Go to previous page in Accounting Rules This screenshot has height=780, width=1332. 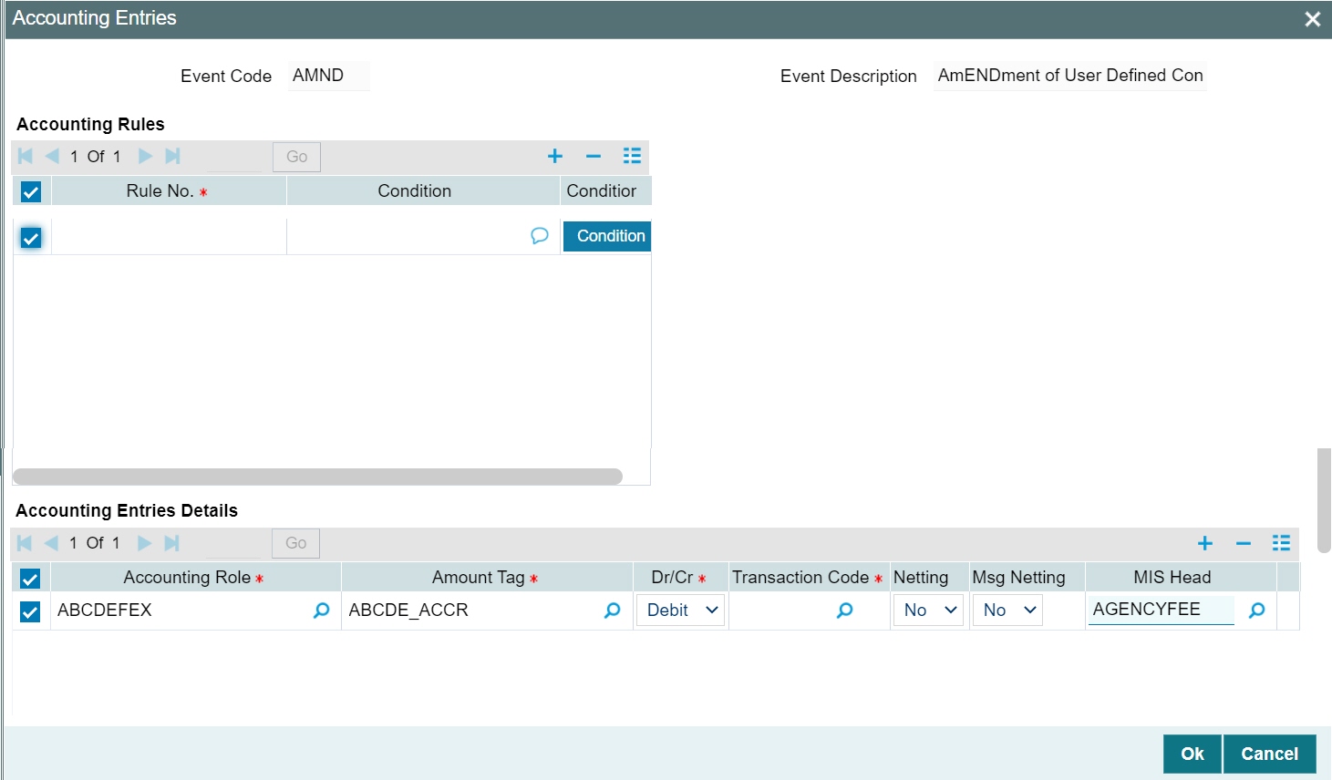coord(52,156)
